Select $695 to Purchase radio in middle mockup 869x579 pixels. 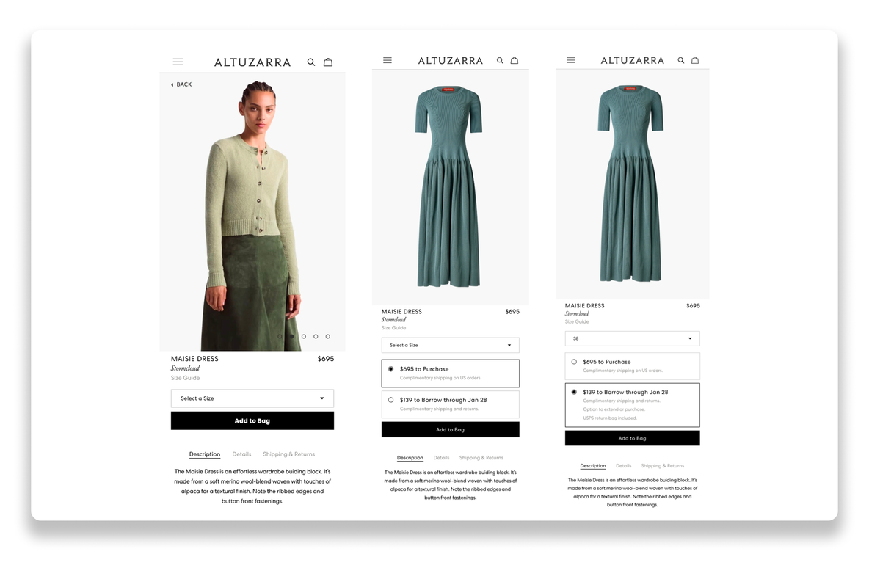click(x=390, y=369)
